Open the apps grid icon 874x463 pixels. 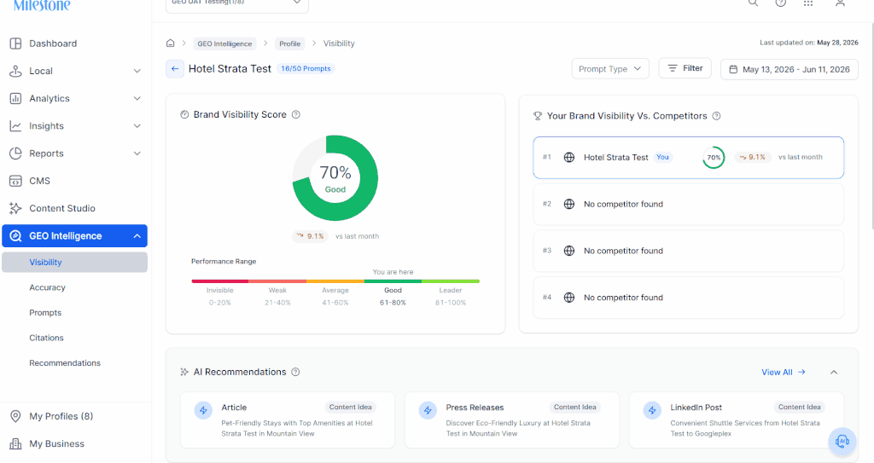click(x=808, y=3)
